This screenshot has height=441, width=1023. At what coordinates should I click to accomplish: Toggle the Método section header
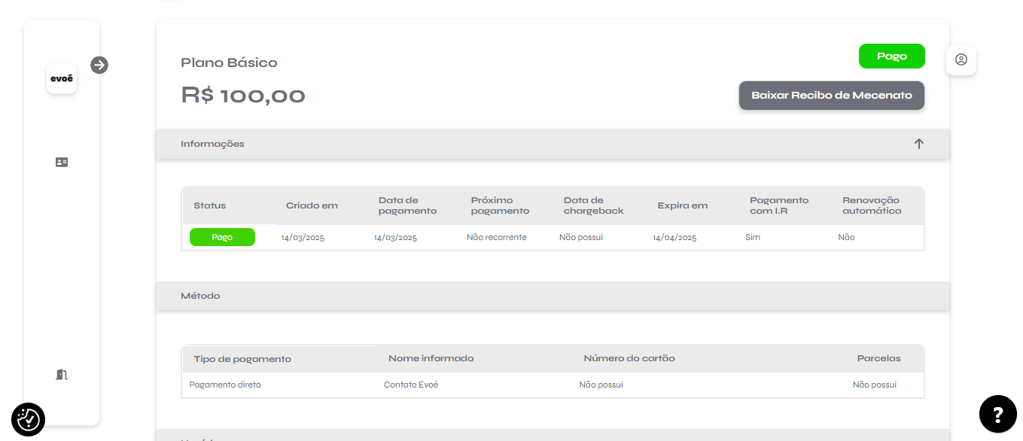pyautogui.click(x=552, y=296)
